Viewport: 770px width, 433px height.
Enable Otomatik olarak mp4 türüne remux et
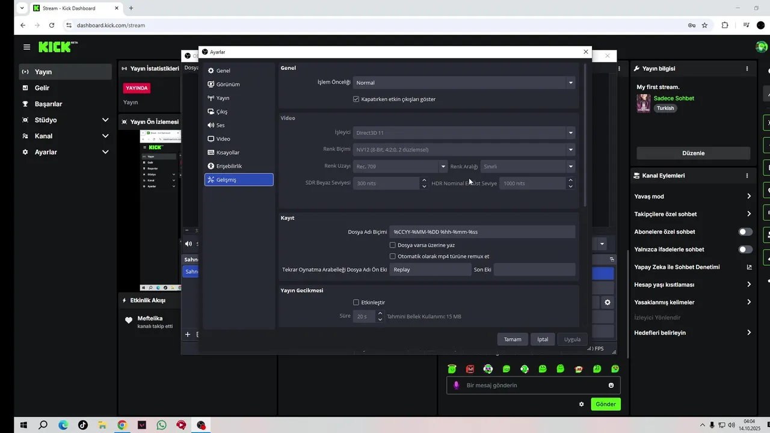click(393, 256)
